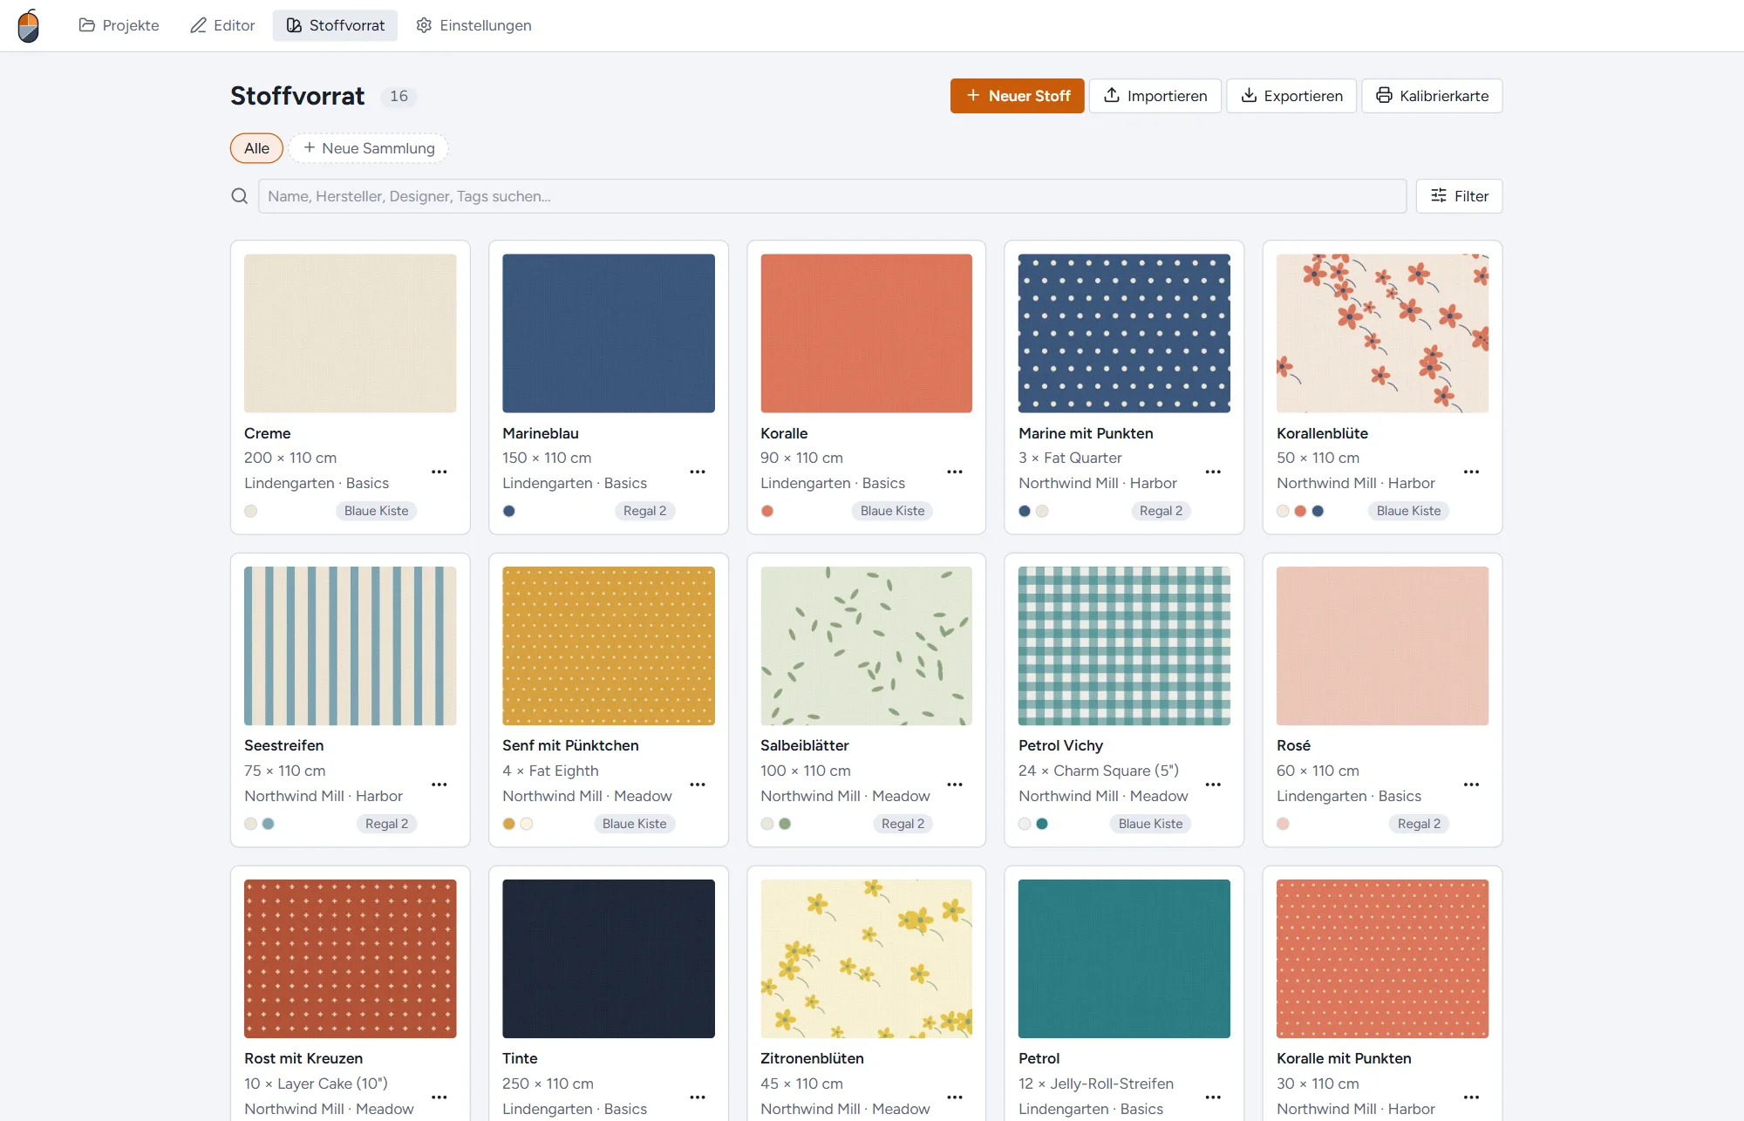Click the Exportieren button
The height and width of the screenshot is (1121, 1744).
pos(1291,96)
